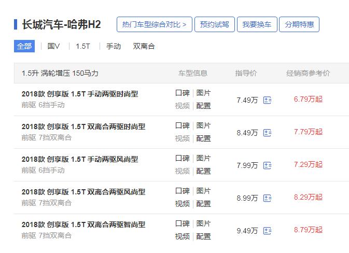Click the 分期特惠 button
The image size is (349, 253).
(299, 24)
